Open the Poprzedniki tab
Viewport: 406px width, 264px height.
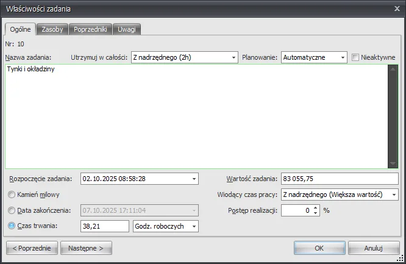(90, 29)
